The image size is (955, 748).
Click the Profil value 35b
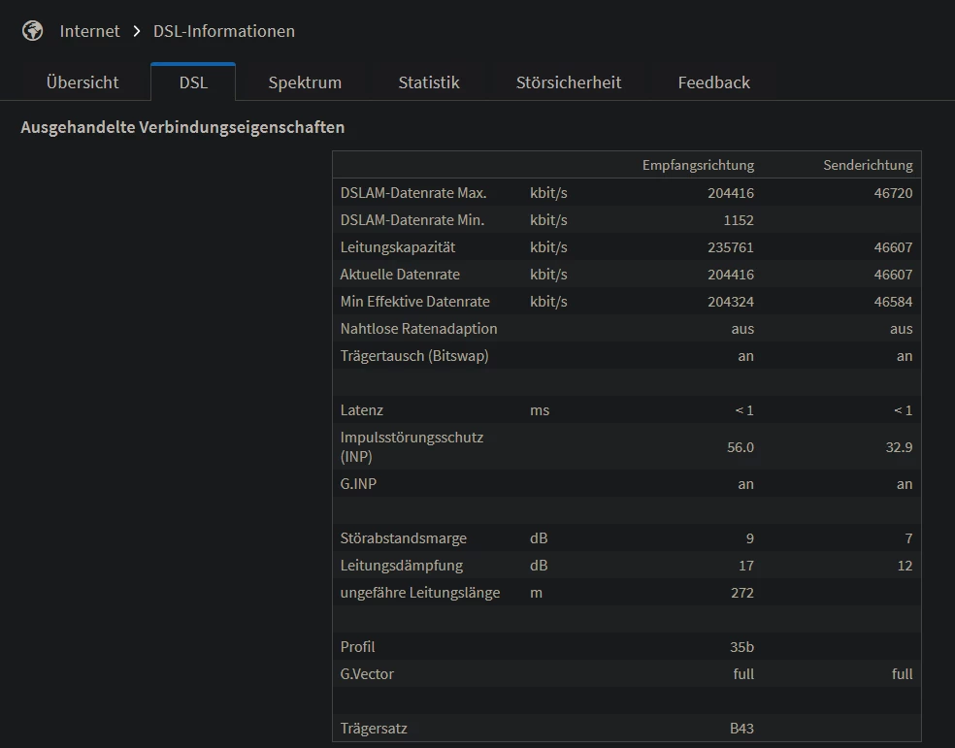click(x=742, y=647)
